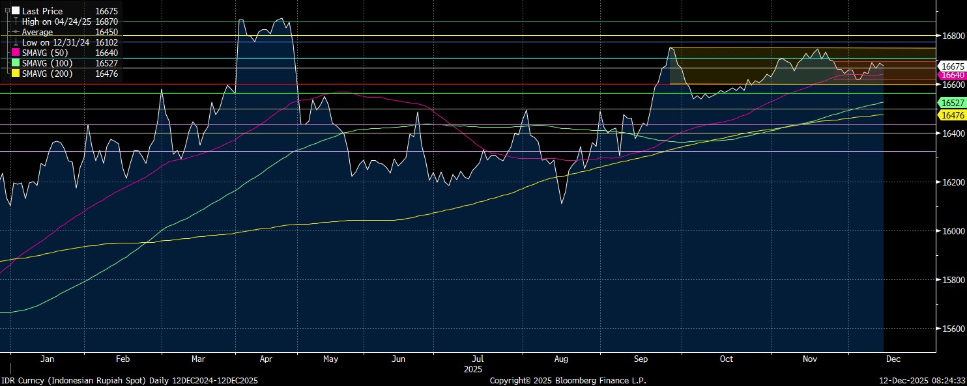Click the Nov label on the date axis

pyautogui.click(x=810, y=359)
